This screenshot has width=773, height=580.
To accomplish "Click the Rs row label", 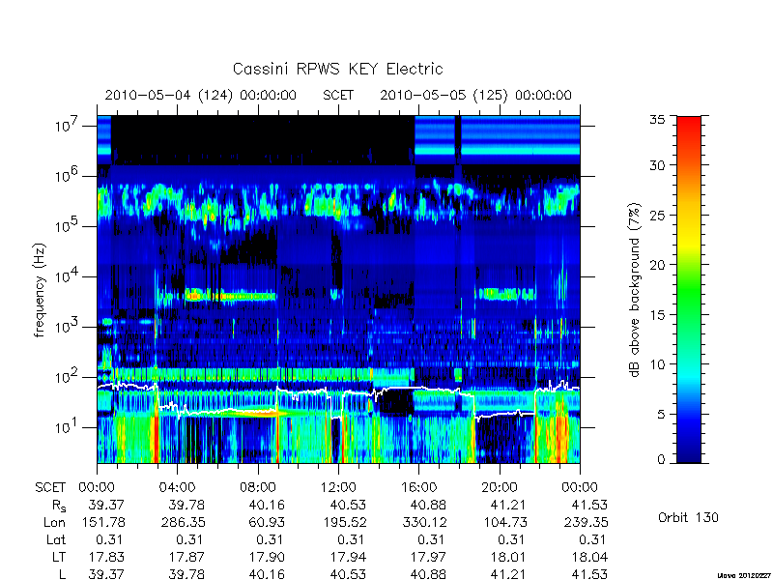I will [59, 506].
